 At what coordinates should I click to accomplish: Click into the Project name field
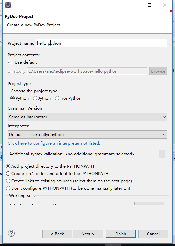coord(101,43)
